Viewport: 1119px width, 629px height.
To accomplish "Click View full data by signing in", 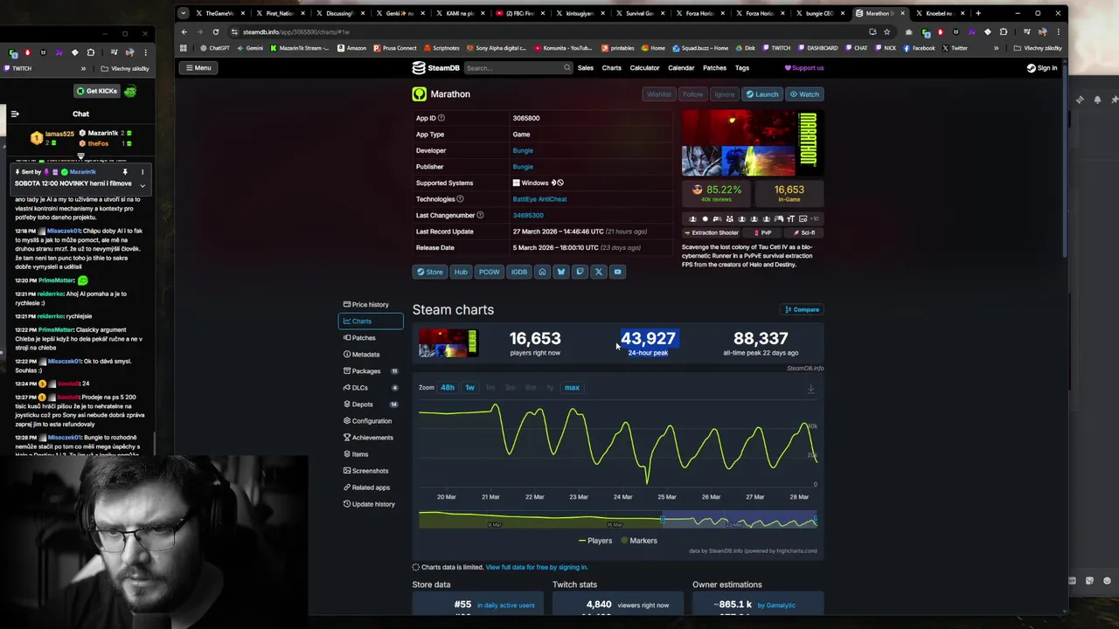I will click(537, 567).
